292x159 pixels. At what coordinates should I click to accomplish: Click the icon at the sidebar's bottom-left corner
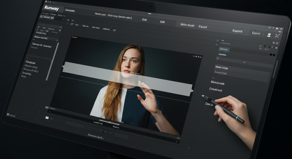coord(8,114)
